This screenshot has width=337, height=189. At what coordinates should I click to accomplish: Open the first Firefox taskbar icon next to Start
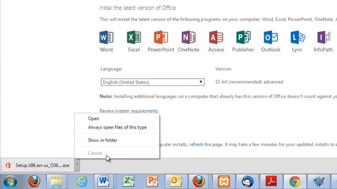pos(34,181)
